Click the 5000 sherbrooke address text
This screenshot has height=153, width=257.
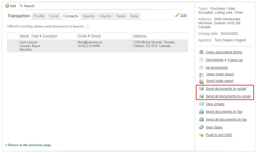click(227, 19)
